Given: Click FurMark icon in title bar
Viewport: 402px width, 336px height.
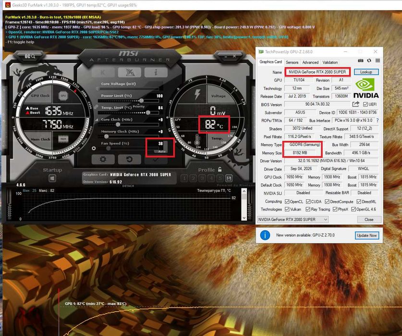Looking at the screenshot, I should pyautogui.click(x=8, y=5).
